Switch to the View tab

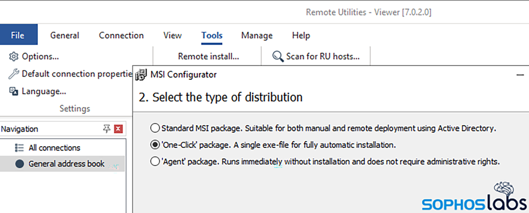(x=172, y=35)
